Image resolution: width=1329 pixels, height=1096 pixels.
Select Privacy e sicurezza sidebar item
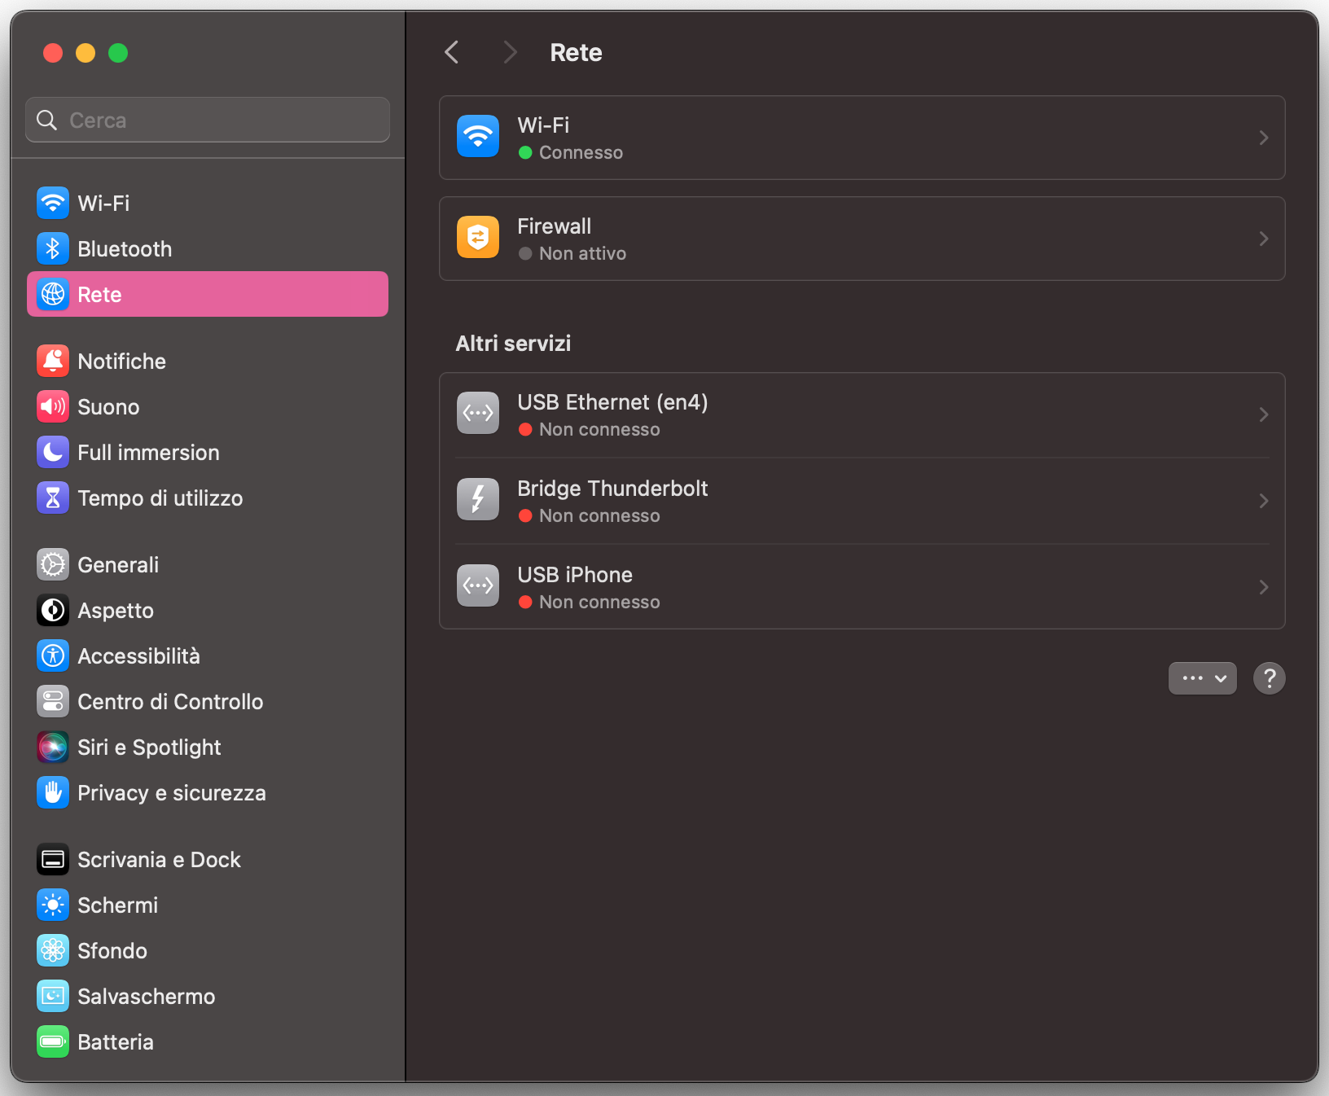[171, 793]
